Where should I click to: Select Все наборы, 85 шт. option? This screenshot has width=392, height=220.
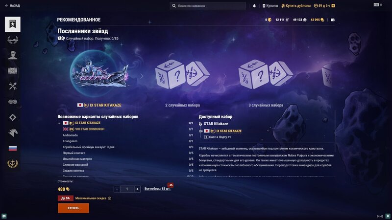(157, 189)
